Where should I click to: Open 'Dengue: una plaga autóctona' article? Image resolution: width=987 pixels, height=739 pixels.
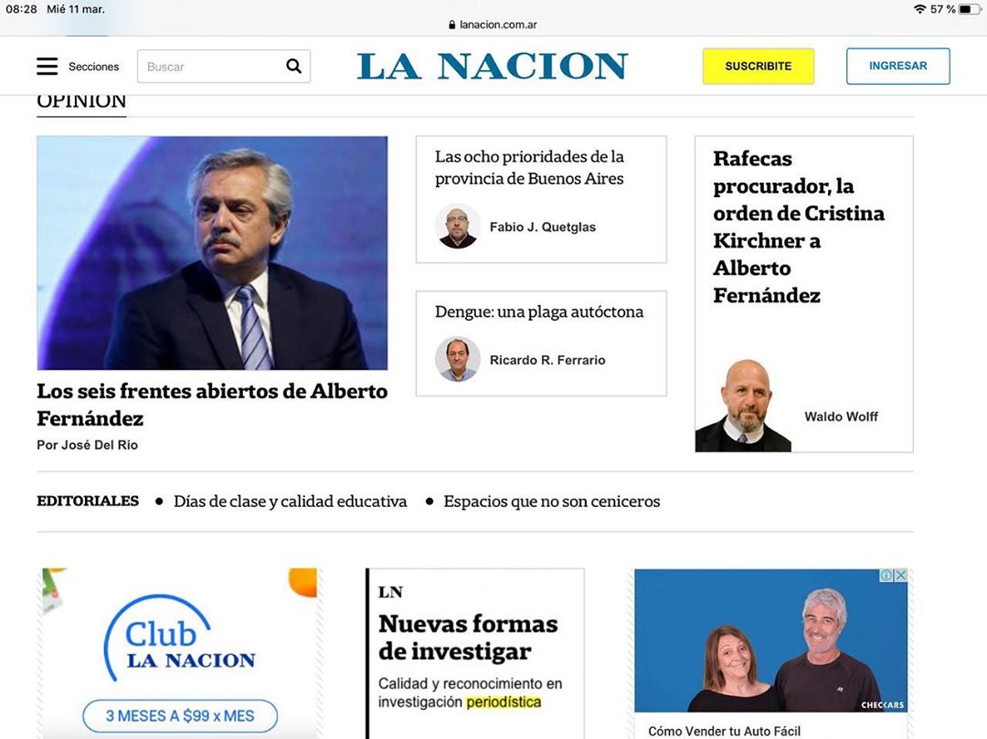(539, 311)
